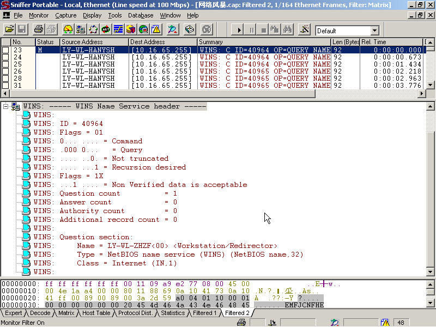Collapse the WINS Name Service header node
Image resolution: width=436 pixels, height=327 pixels.
6,106
